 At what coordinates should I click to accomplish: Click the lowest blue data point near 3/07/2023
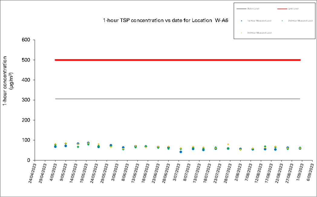181,152
